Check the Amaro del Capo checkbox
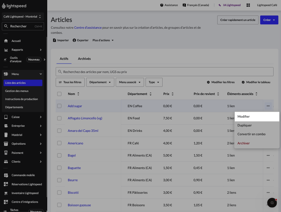This screenshot has height=212, width=281. (59, 131)
